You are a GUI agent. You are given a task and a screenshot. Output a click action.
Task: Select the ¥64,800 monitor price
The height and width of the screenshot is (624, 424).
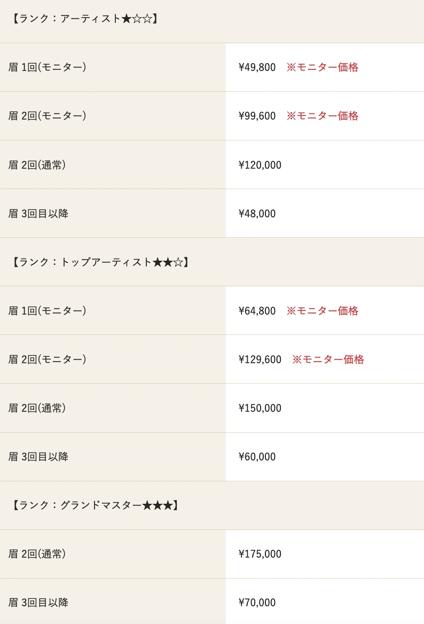click(x=257, y=311)
